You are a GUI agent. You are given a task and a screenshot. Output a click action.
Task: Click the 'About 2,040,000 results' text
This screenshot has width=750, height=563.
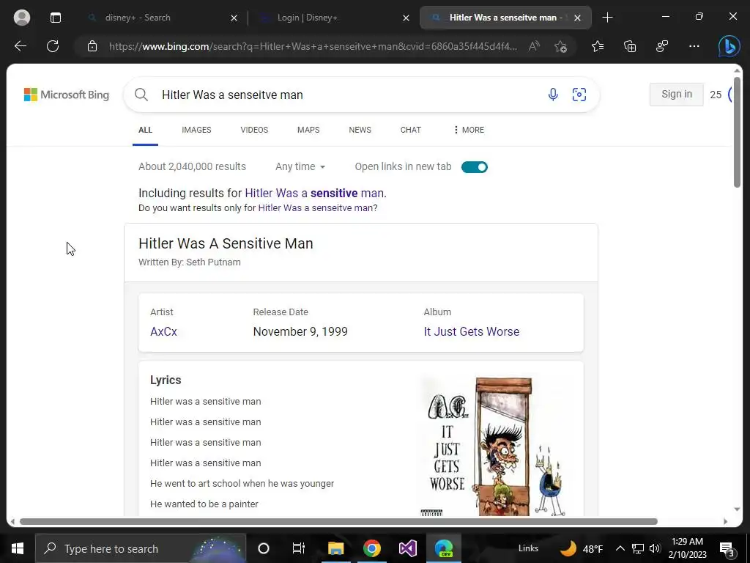[x=193, y=166]
